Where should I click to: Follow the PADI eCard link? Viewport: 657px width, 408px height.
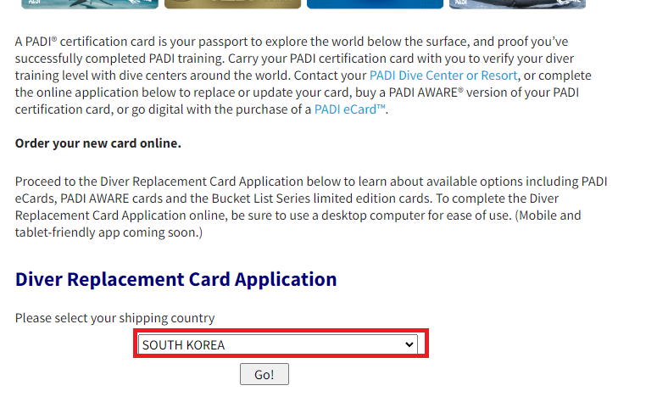pos(350,109)
